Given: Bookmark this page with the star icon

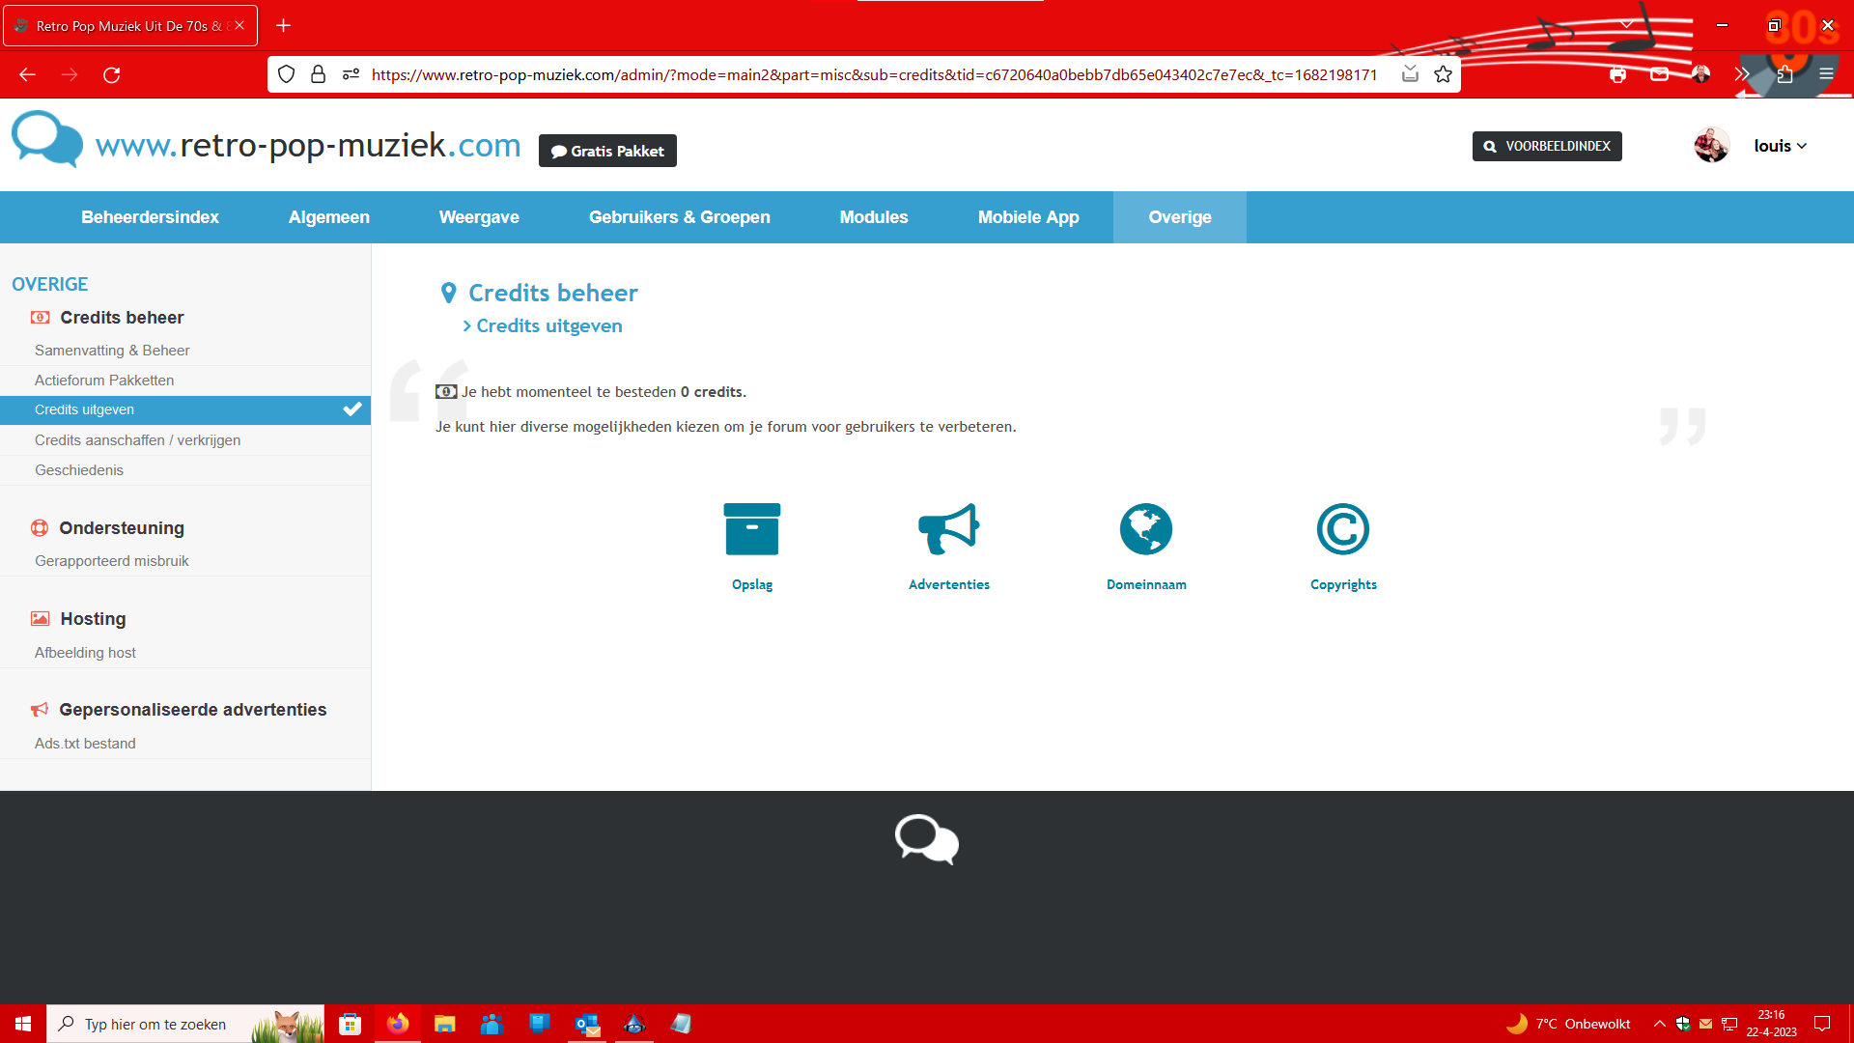Looking at the screenshot, I should (1443, 74).
